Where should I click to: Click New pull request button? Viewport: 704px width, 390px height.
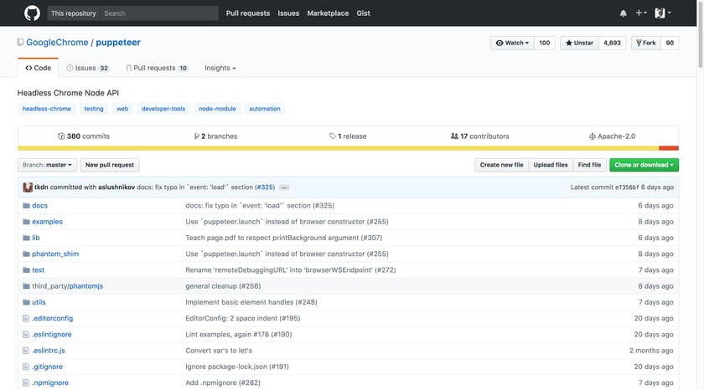[x=110, y=165]
